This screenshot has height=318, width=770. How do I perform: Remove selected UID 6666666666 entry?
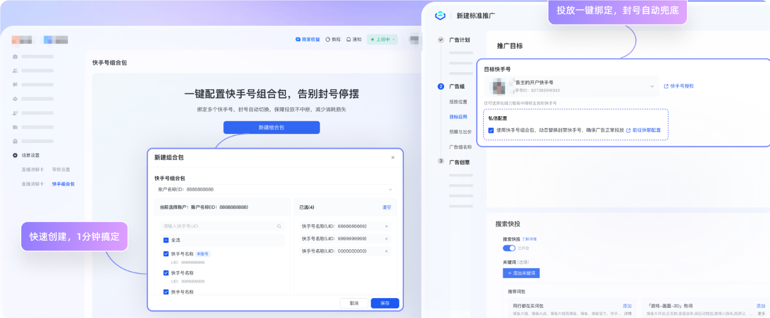[x=386, y=226]
